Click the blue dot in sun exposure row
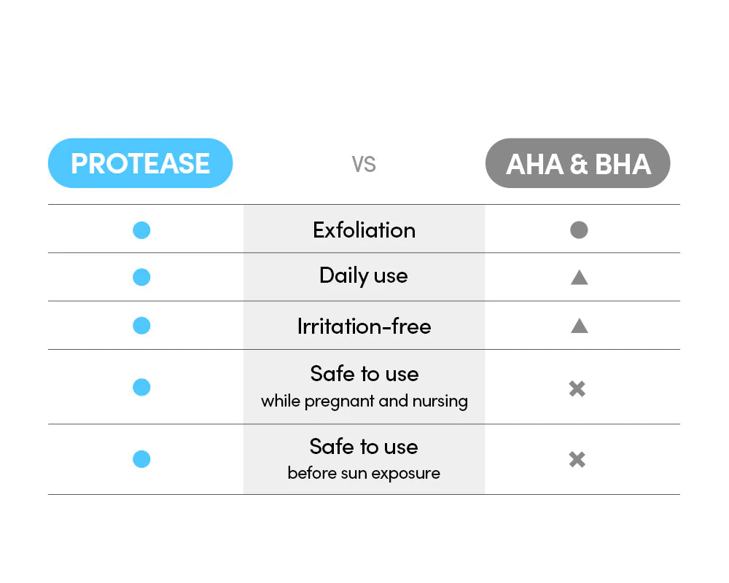Screen dimensions: 729x583 click(x=141, y=459)
